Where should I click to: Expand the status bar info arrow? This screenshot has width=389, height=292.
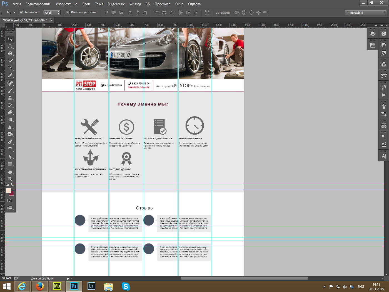click(x=68, y=278)
